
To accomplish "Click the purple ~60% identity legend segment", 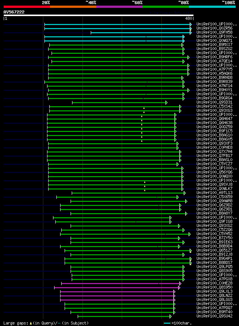I will click(x=119, y=7).
